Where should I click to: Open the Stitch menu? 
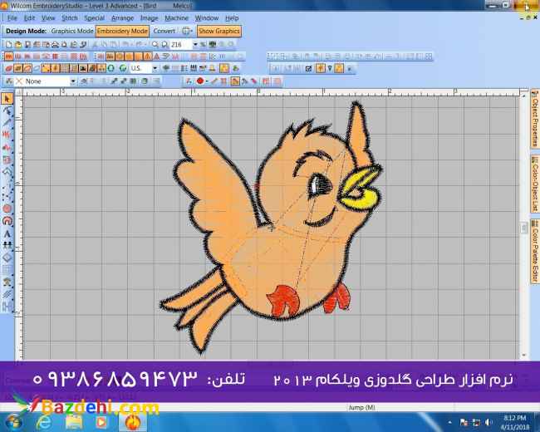[x=70, y=17]
